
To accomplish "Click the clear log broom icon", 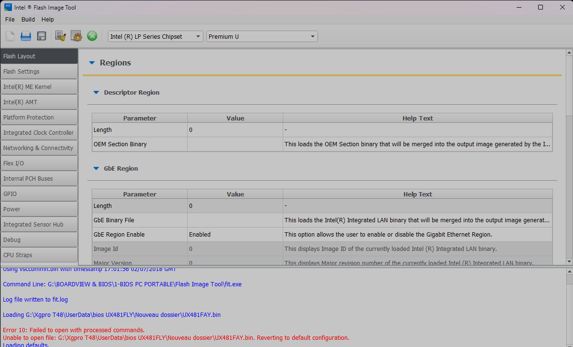I will pos(61,36).
